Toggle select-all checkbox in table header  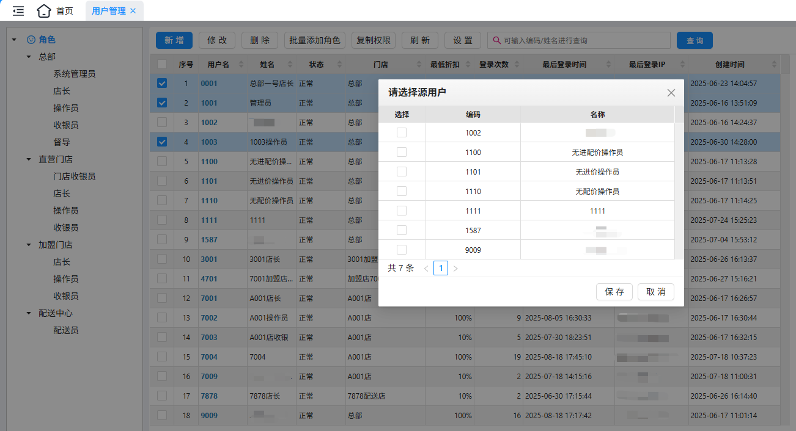162,64
